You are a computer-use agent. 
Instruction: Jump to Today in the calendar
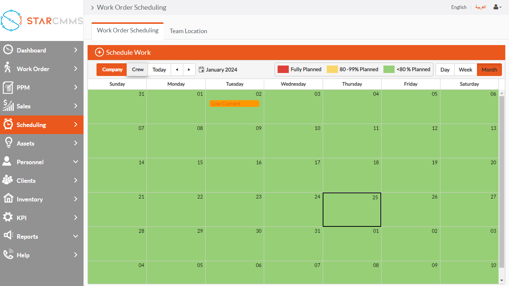[x=159, y=70]
